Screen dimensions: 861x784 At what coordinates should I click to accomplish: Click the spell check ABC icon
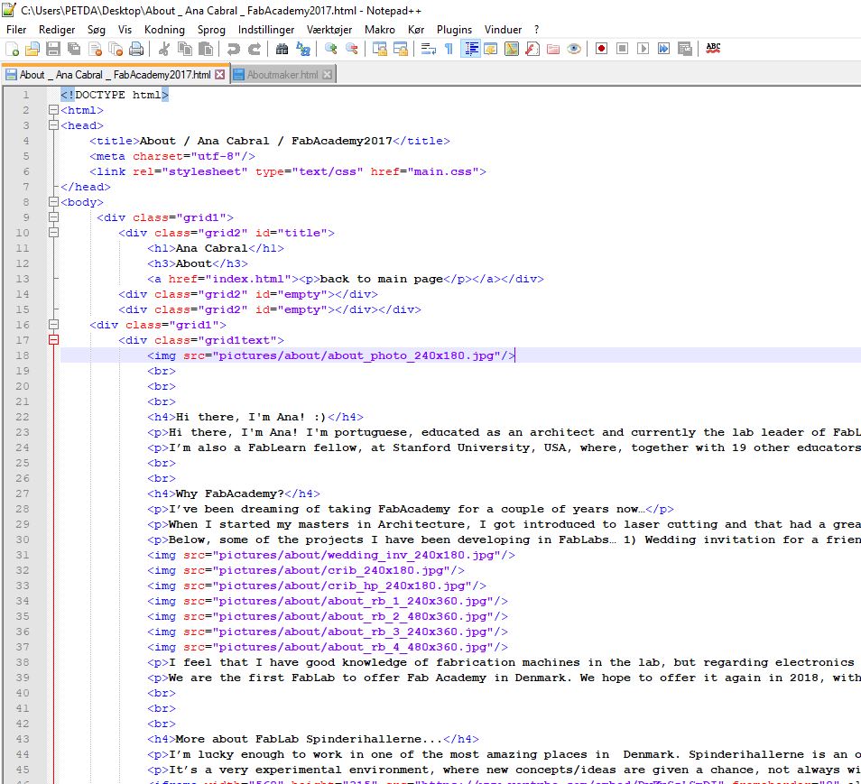click(713, 49)
